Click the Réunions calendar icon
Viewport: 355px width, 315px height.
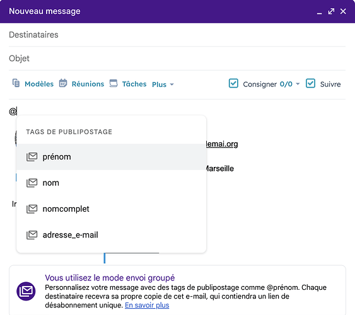[63, 83]
